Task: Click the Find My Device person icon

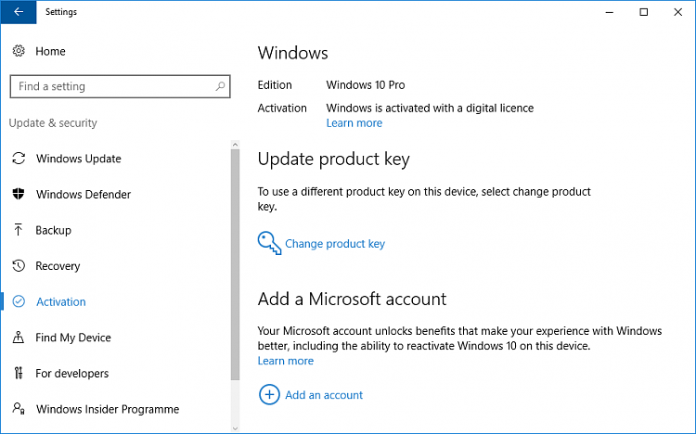Action: [19, 338]
